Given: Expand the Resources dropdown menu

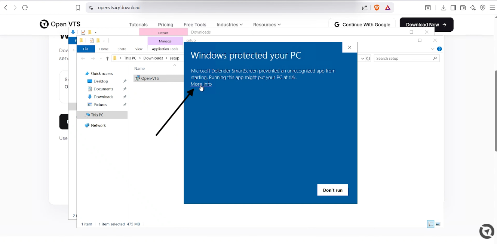Looking at the screenshot, I should click(x=267, y=25).
